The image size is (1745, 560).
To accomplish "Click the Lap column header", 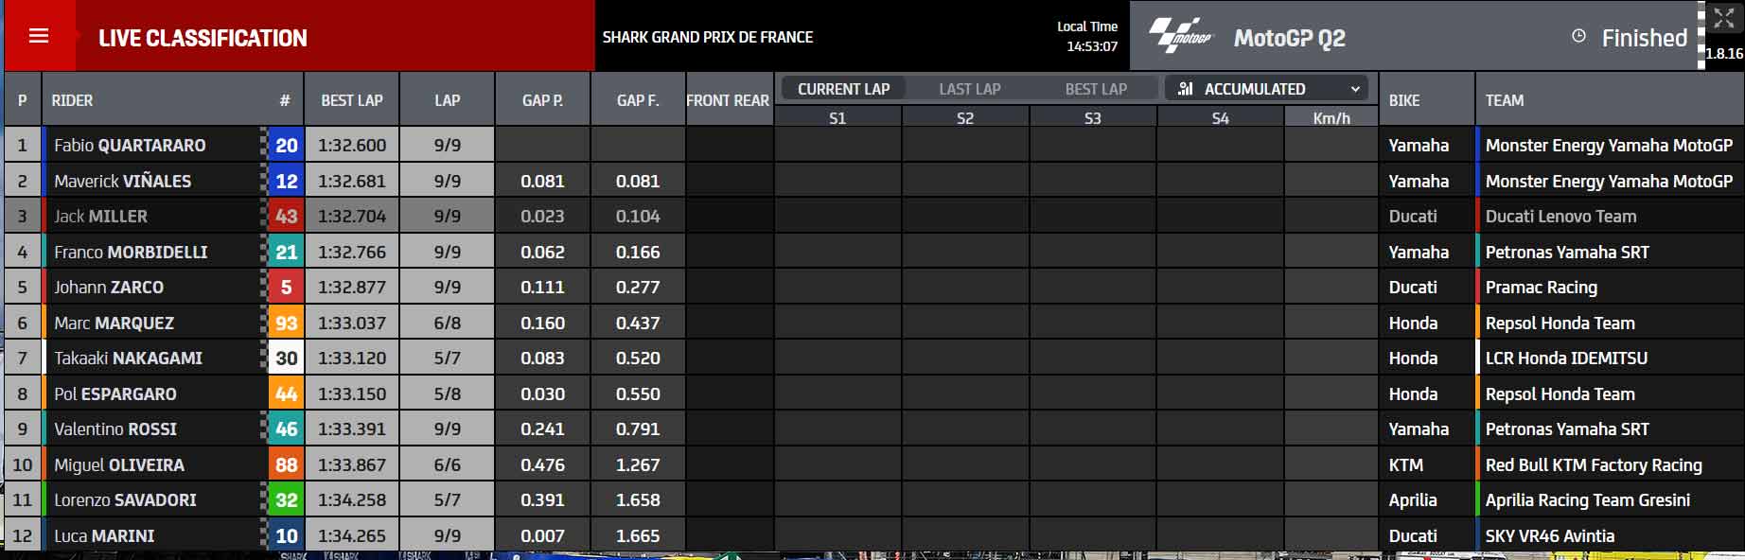I will click(447, 99).
